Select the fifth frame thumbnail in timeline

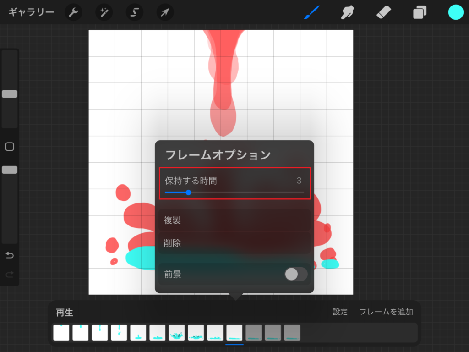(x=138, y=333)
